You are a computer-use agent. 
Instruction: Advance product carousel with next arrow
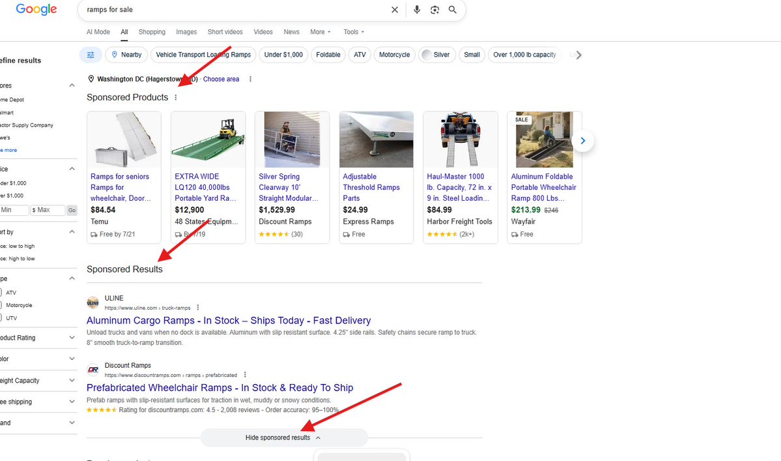click(x=583, y=141)
